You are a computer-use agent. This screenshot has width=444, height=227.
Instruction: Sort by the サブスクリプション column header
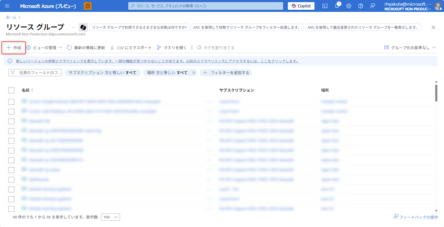pyautogui.click(x=236, y=90)
